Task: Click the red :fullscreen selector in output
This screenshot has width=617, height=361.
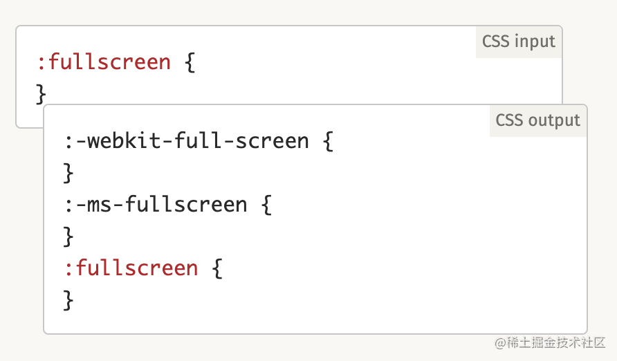Action: [x=131, y=268]
